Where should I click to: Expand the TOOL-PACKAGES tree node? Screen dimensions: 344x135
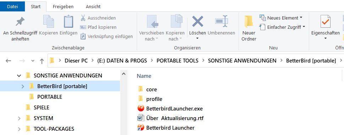[x=19, y=129]
